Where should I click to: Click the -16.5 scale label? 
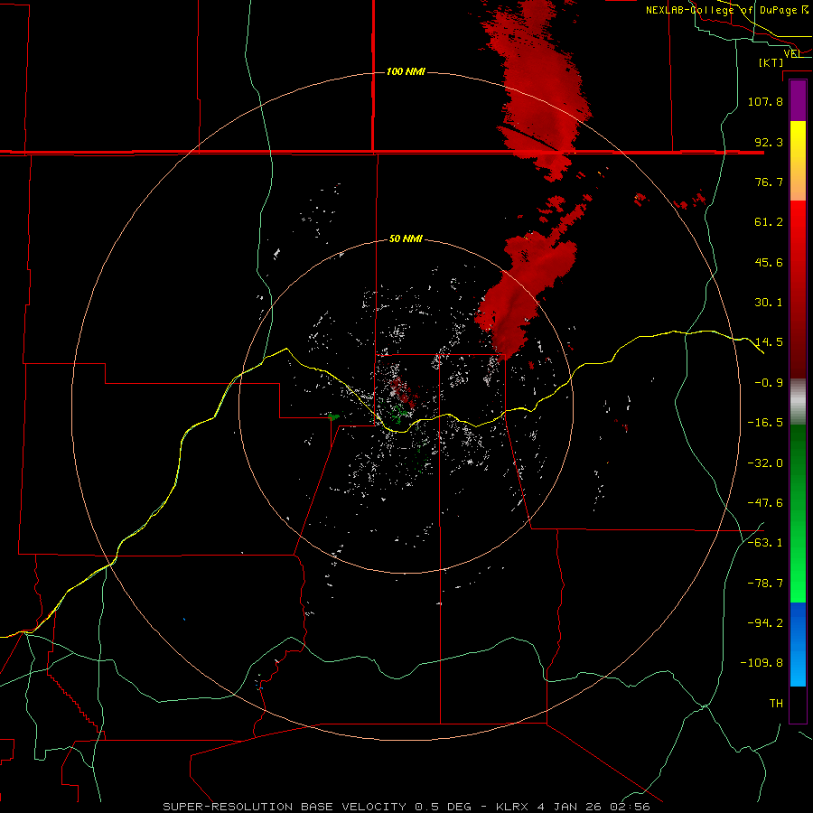(765, 423)
